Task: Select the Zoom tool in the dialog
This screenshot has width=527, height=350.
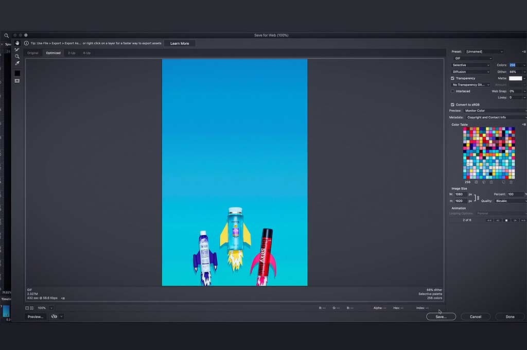Action: point(17,57)
